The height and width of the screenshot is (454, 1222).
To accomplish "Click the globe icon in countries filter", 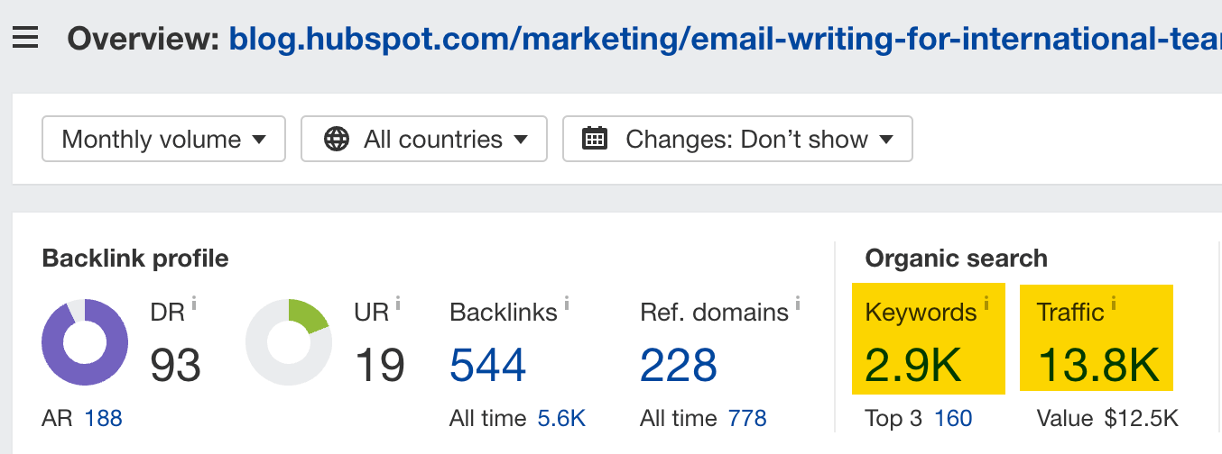I will (337, 139).
